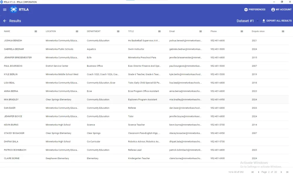Viewport: 293px width, 174px height.
Task: Open Email column menu icon
Action: click(x=200, y=31)
